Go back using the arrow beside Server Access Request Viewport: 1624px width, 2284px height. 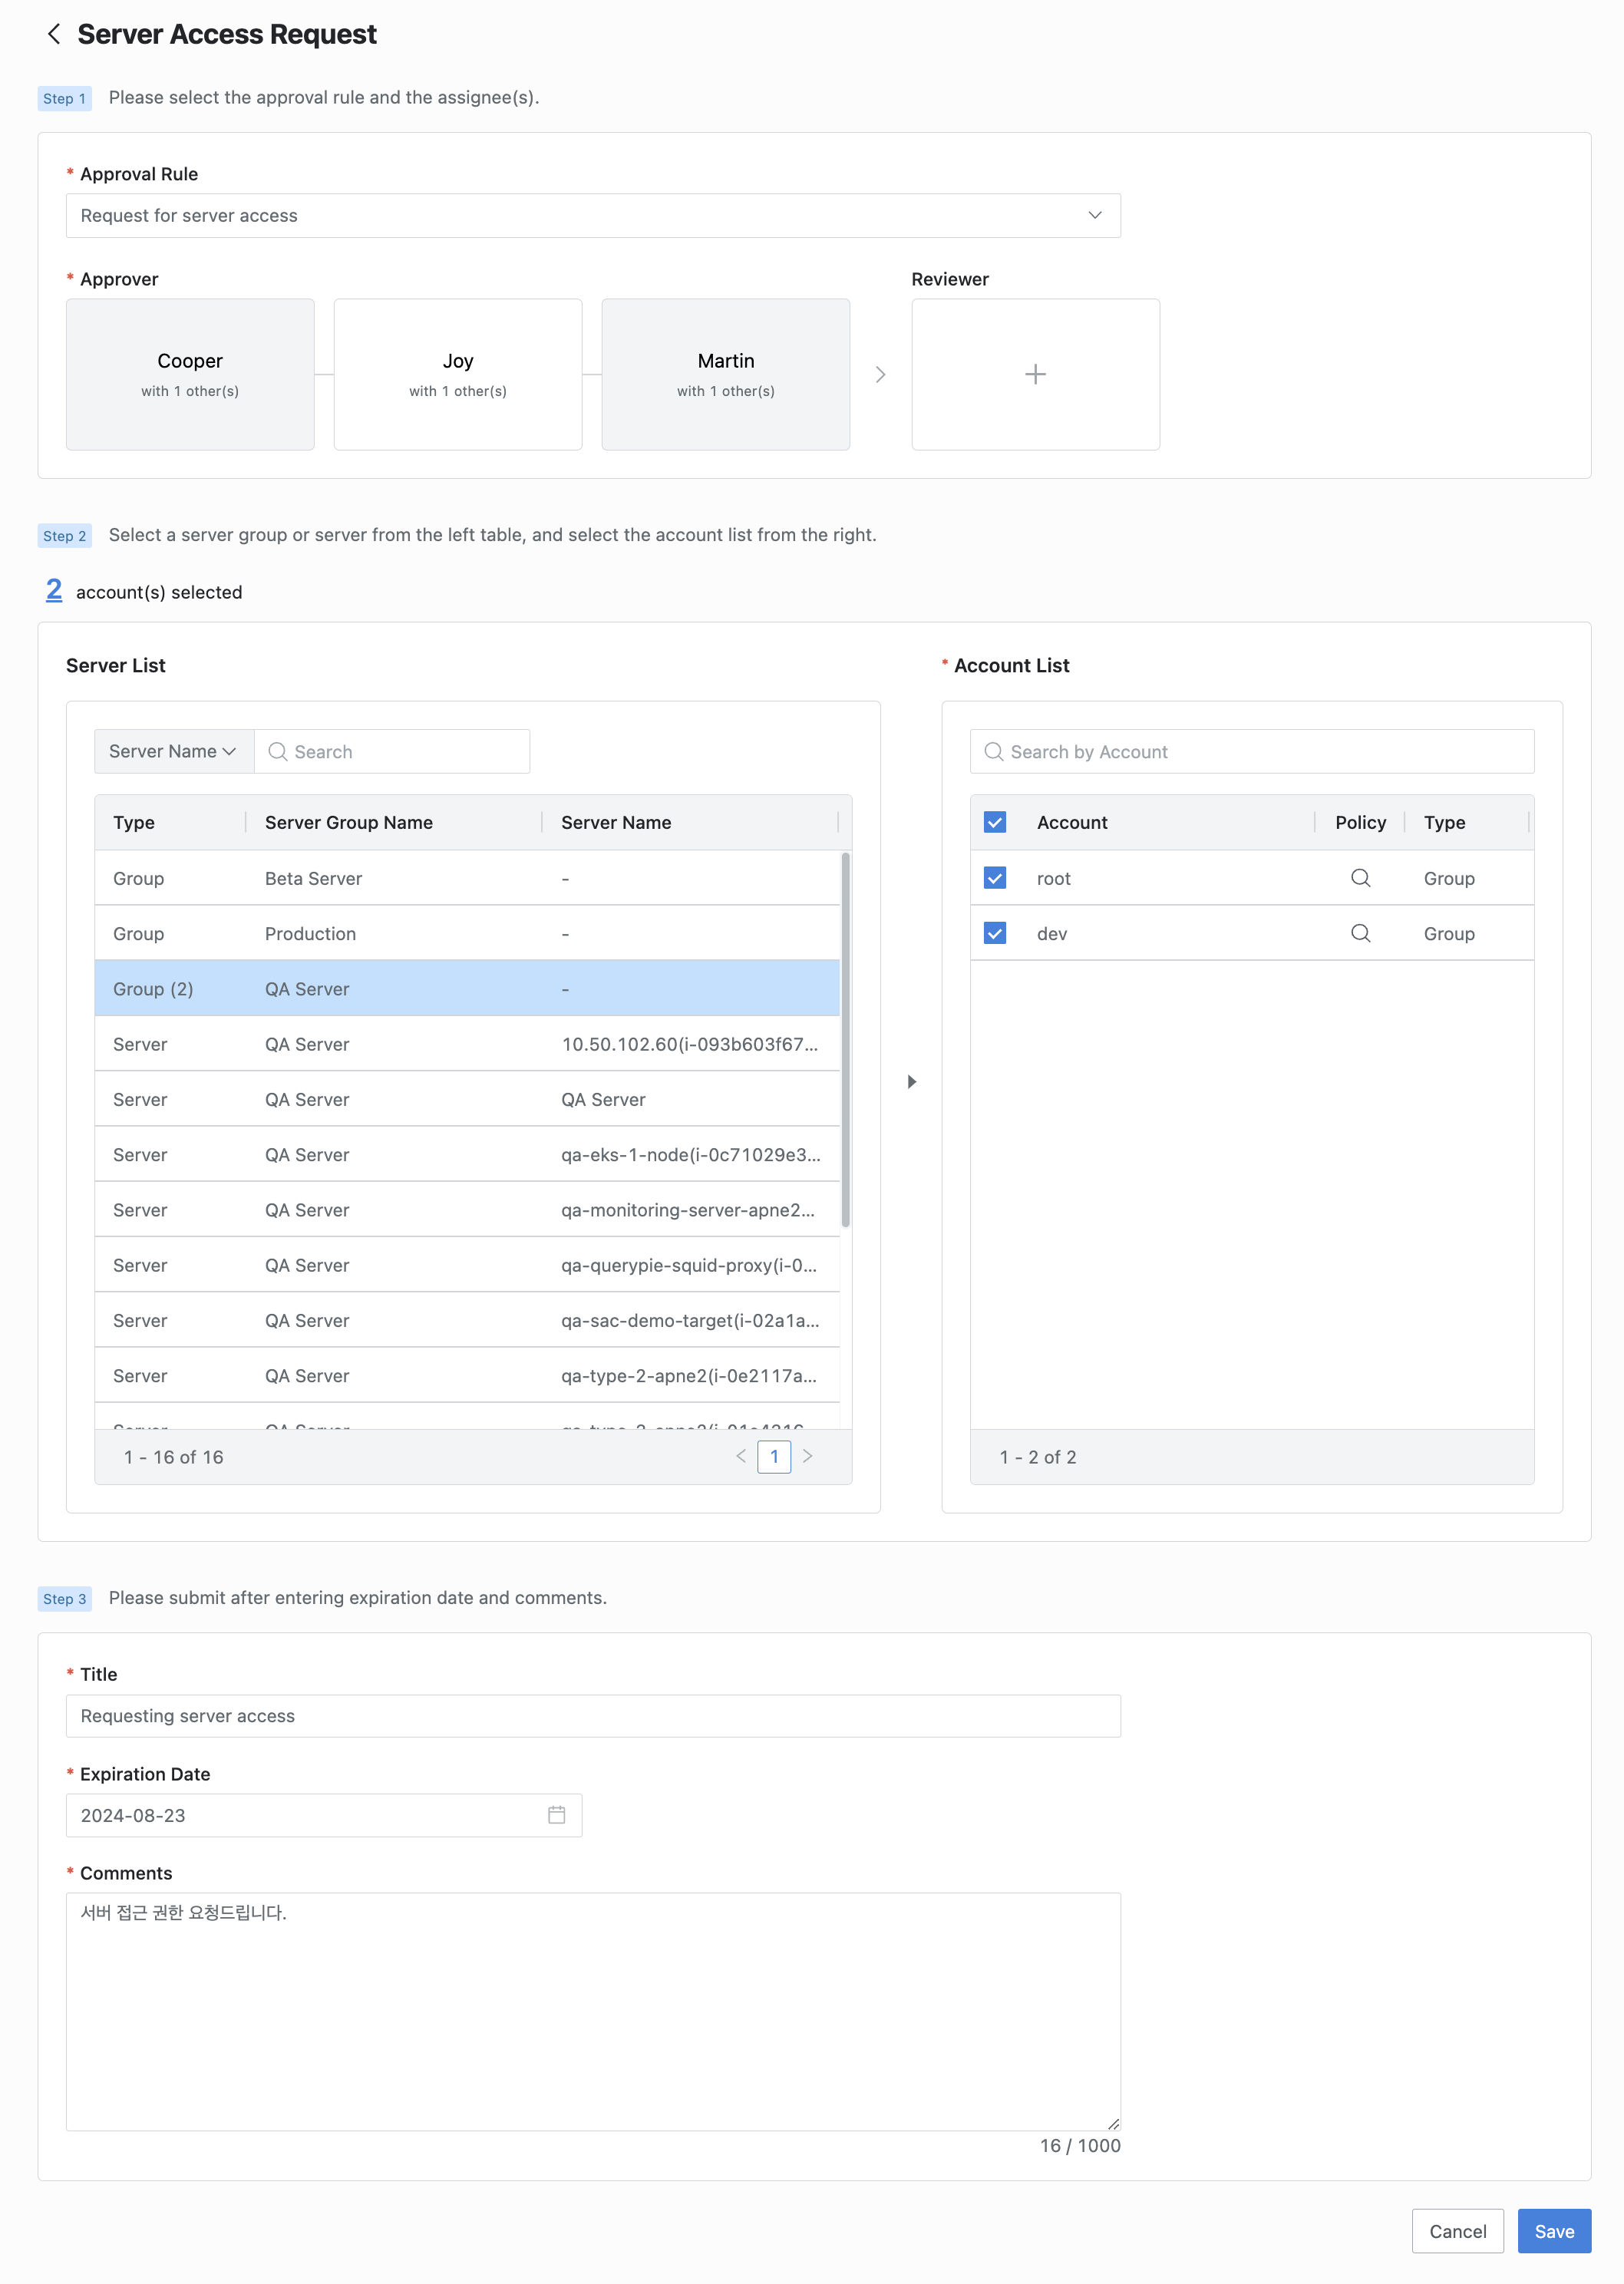54,34
